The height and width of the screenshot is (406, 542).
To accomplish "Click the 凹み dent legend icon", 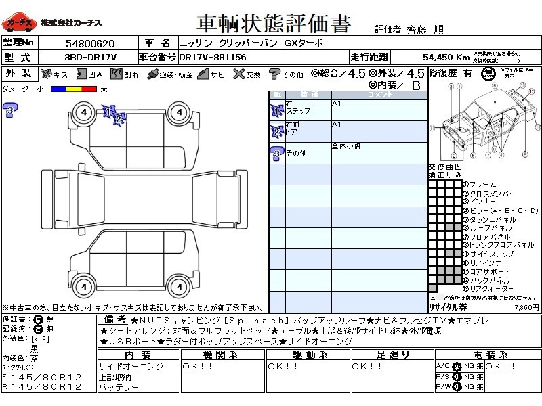I will pos(80,74).
